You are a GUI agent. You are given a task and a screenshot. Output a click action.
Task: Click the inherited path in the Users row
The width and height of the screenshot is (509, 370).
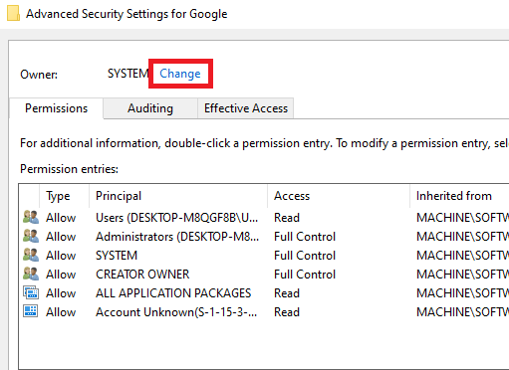pyautogui.click(x=462, y=218)
